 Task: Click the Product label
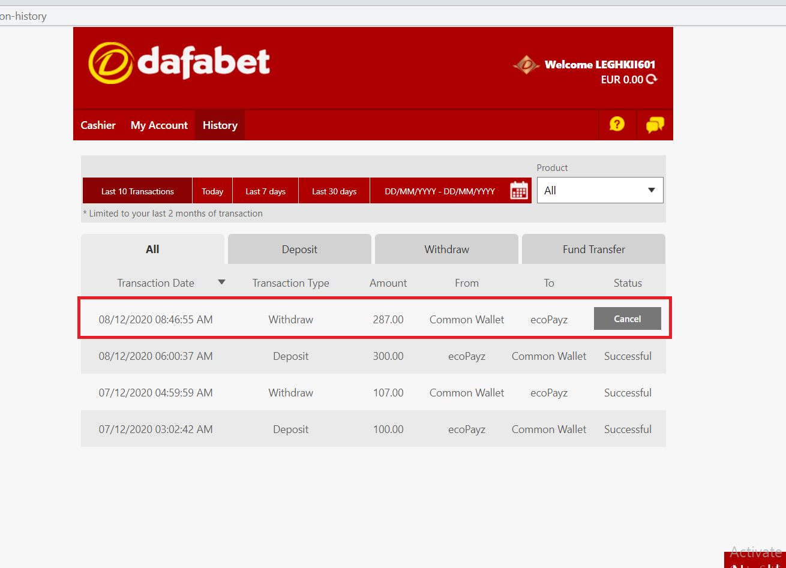552,167
